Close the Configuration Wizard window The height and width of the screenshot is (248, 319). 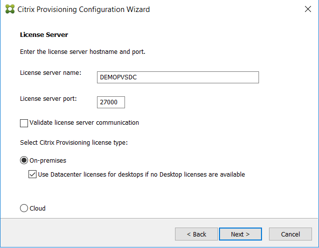308,9
